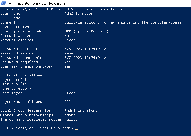Click the 'Account active' value No
The width and height of the screenshot is (191, 136).
(x=67, y=36)
